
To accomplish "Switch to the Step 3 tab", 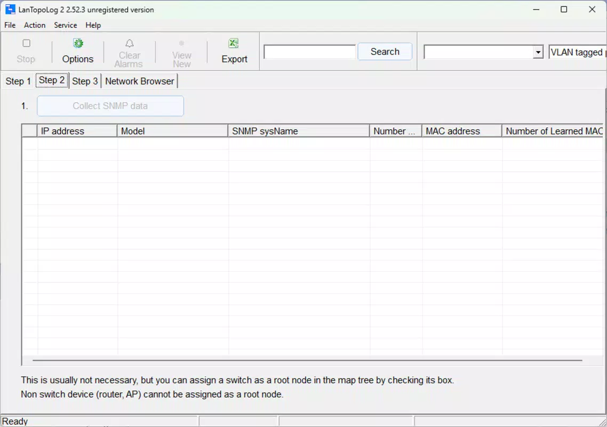I will pos(85,81).
